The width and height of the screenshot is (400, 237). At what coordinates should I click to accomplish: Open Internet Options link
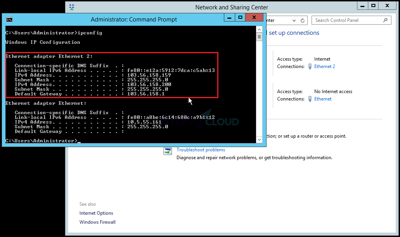click(96, 213)
